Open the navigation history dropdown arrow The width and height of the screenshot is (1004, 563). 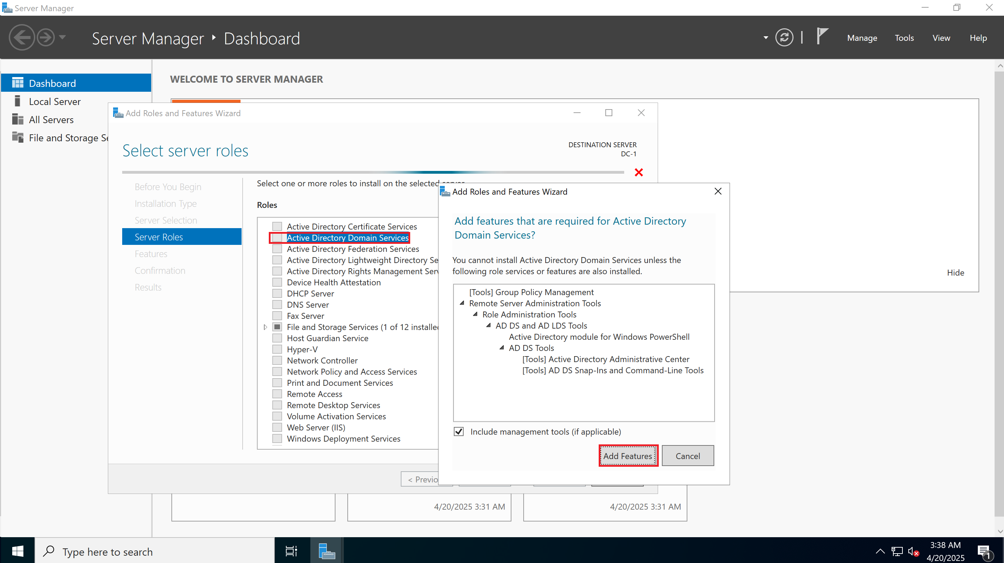coord(62,38)
